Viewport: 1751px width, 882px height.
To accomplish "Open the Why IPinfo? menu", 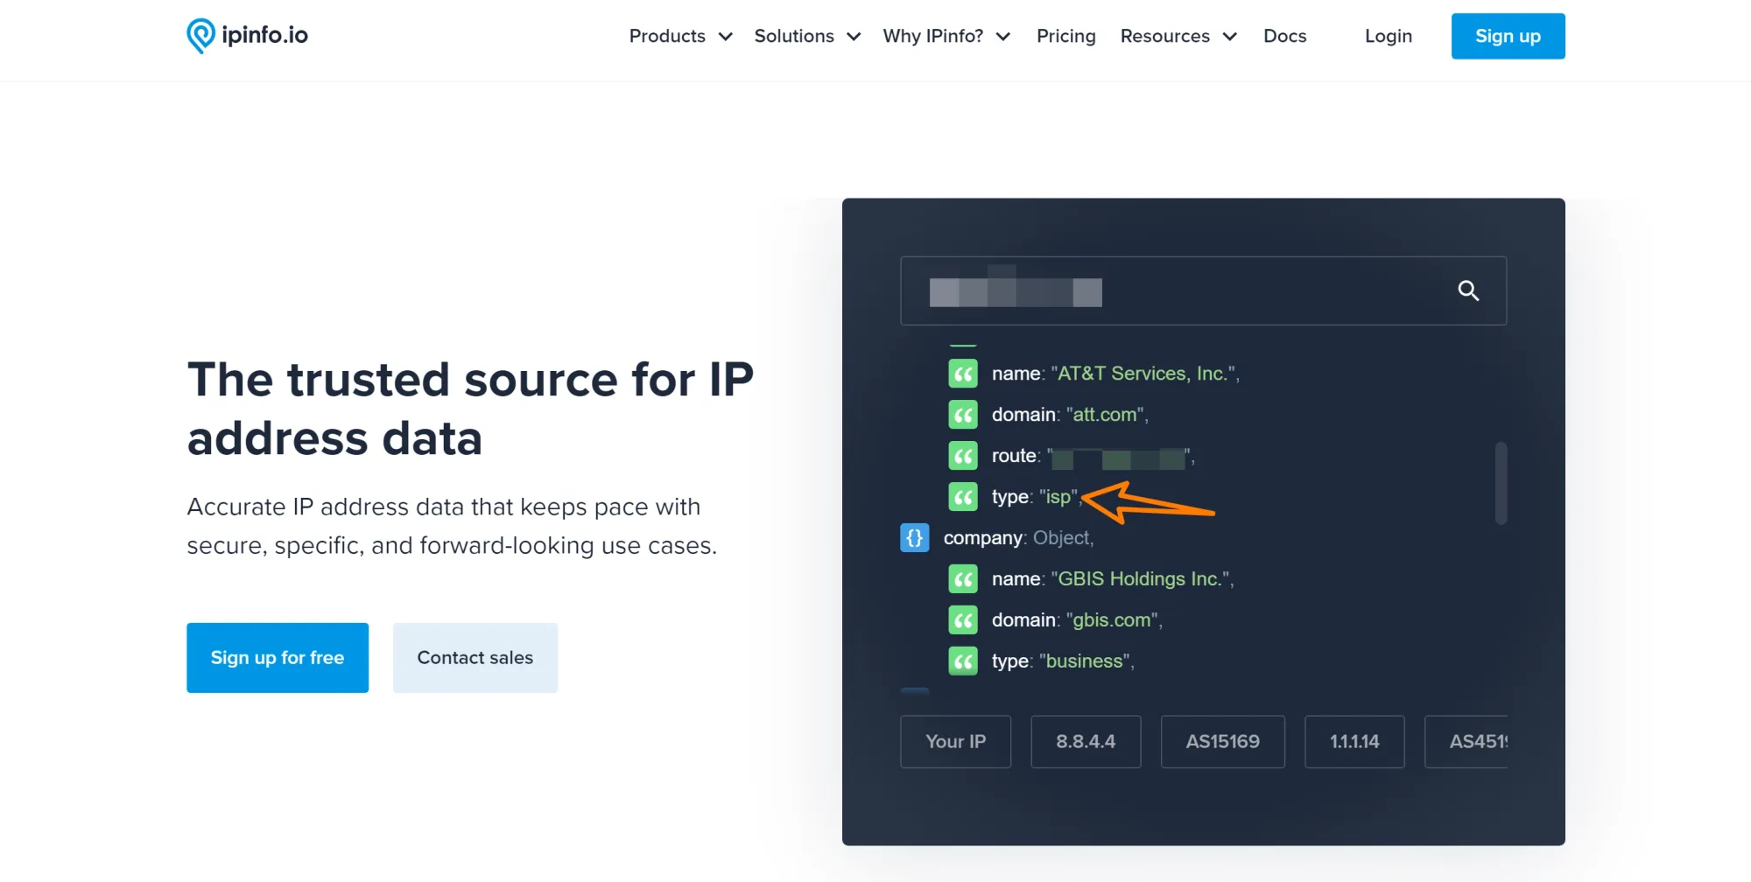I will coord(946,36).
